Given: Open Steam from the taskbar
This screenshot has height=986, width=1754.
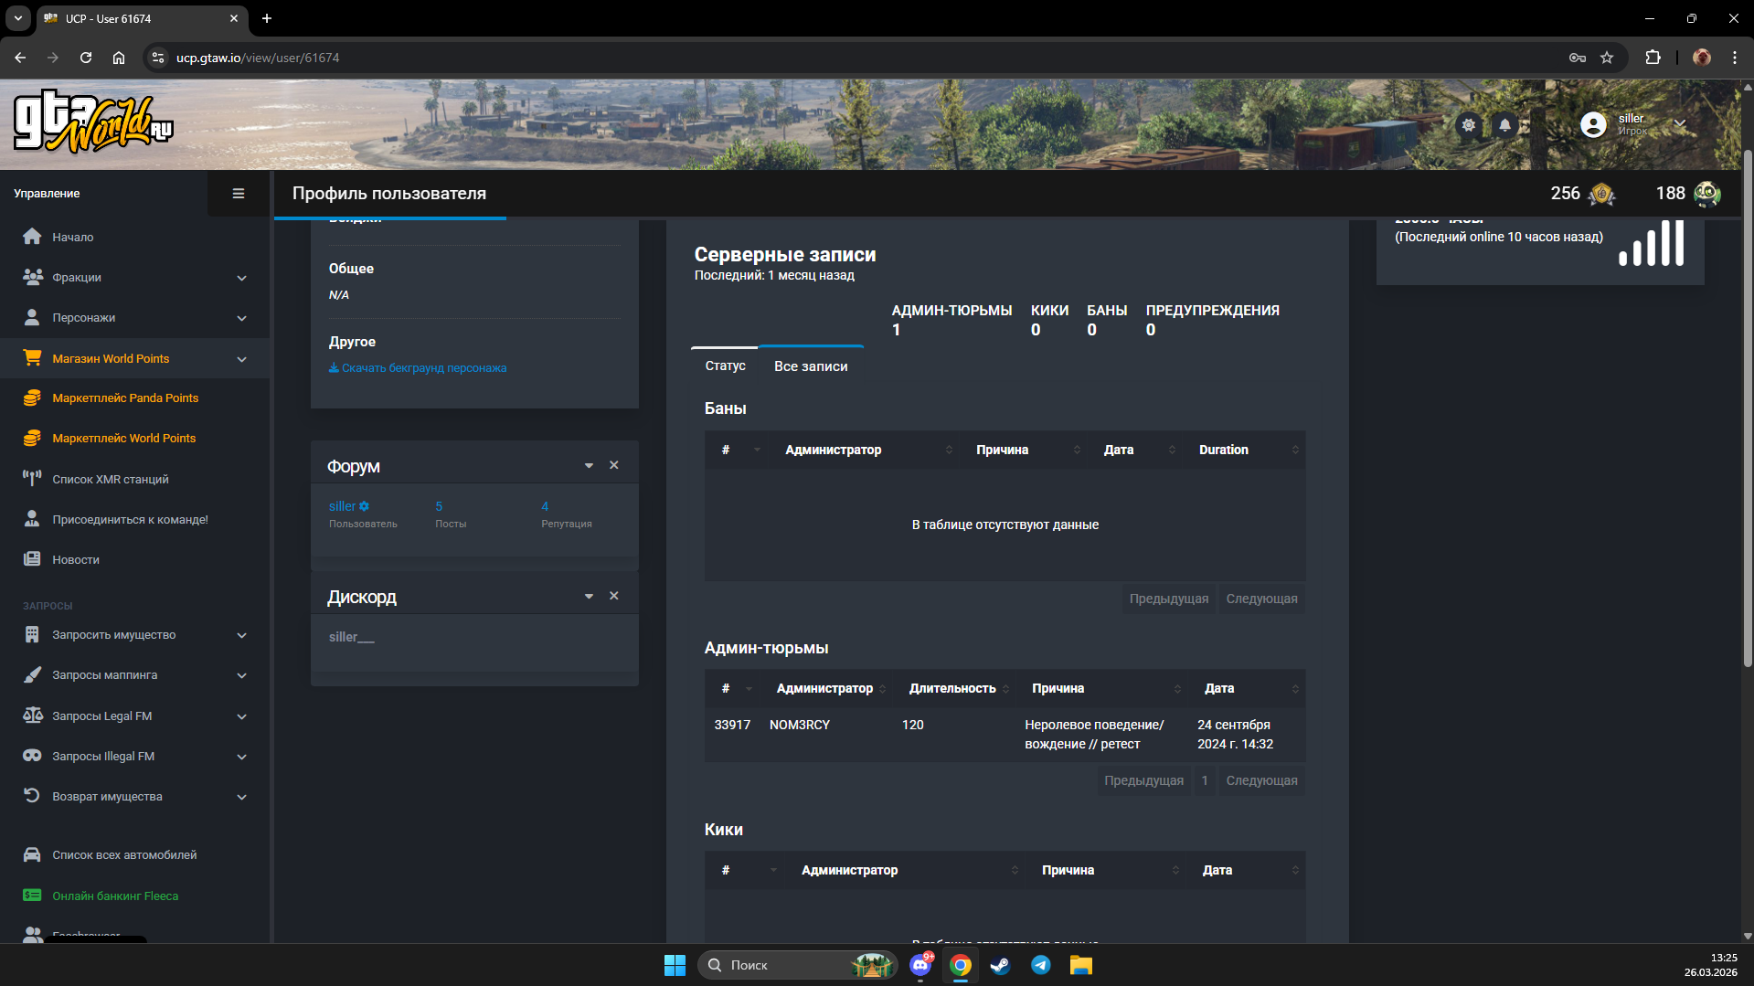Looking at the screenshot, I should click(x=1000, y=965).
